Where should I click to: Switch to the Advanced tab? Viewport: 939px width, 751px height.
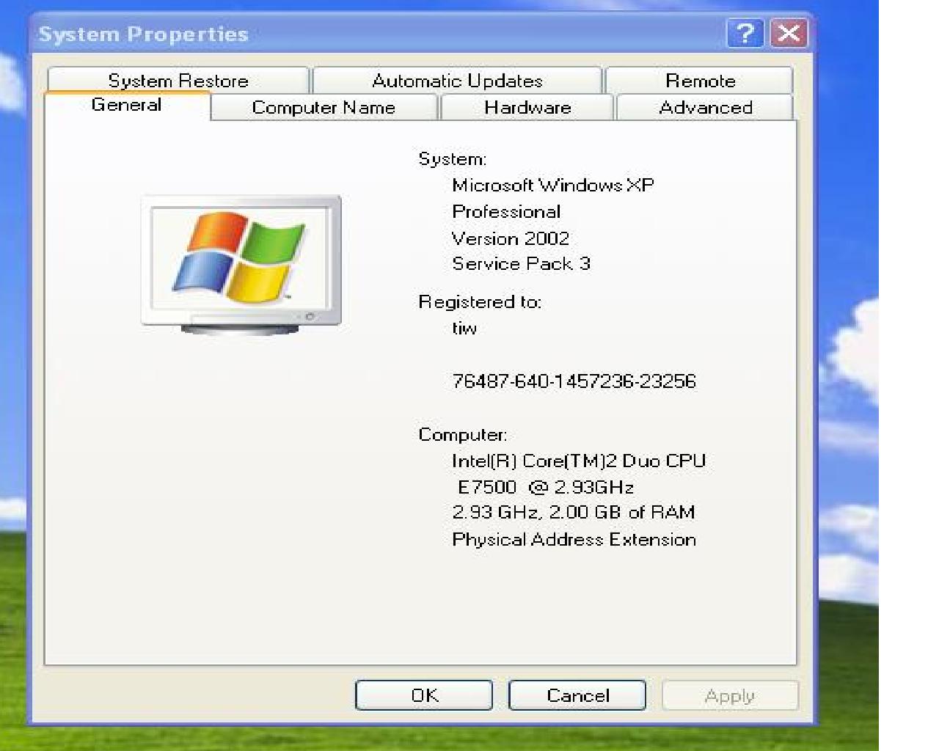pyautogui.click(x=706, y=107)
